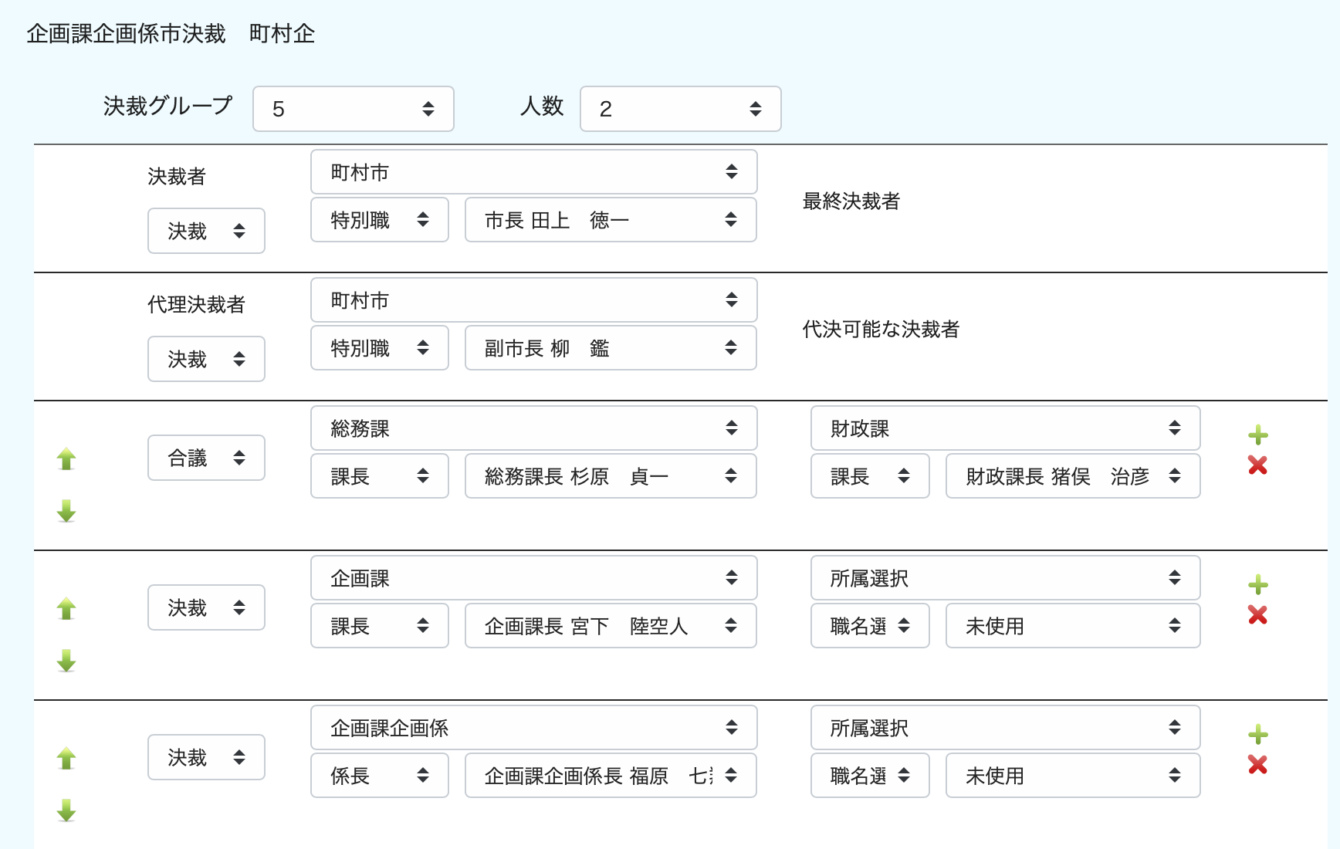1340x849 pixels.
Task: Click plus icon in 企画課企画係 row
Action: click(x=1257, y=735)
